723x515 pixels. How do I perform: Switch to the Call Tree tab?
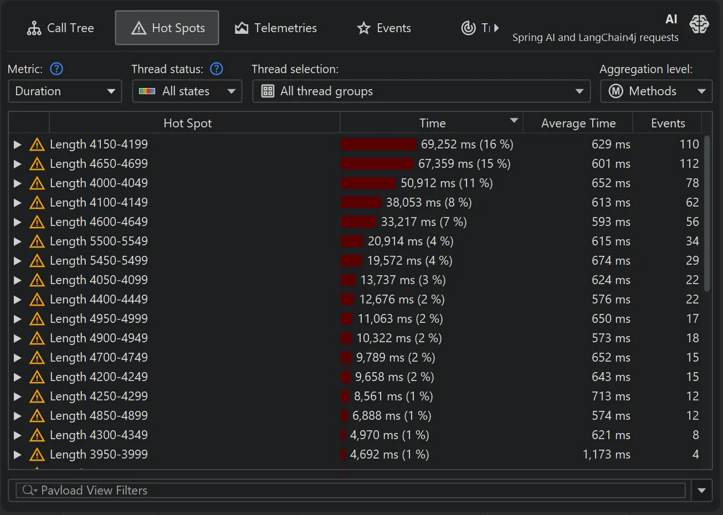61,28
